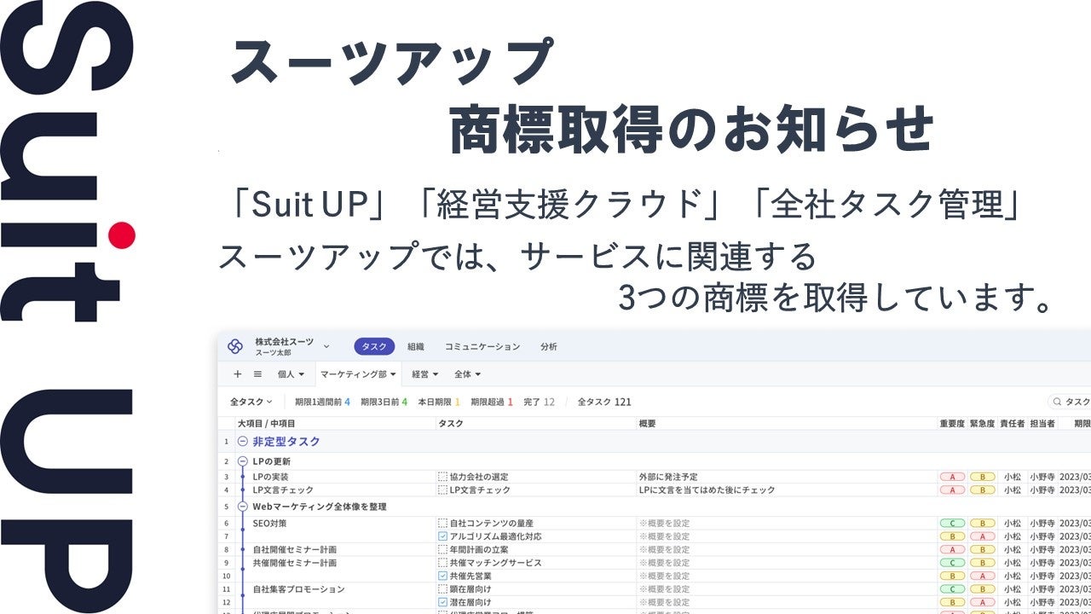Select the タスク tab

coord(374,346)
